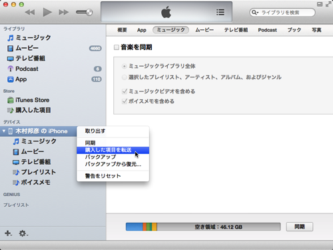
Task: Start playback with the play button
Action: (x=47, y=12)
